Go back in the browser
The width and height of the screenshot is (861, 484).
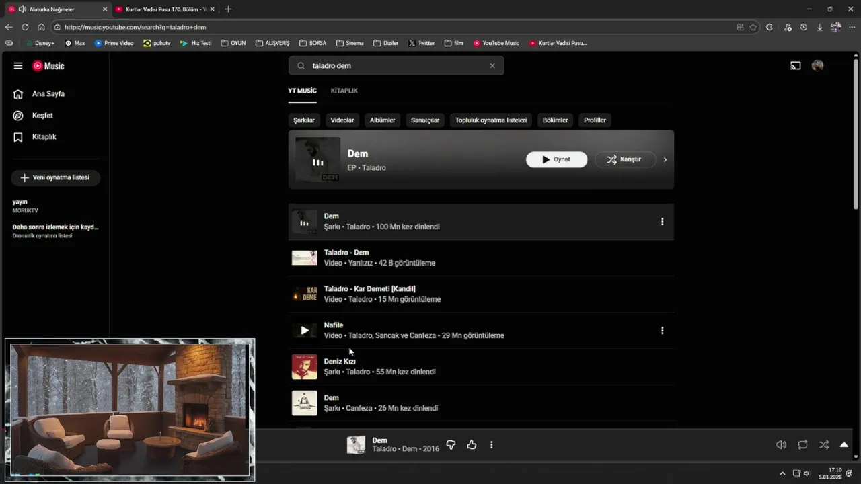9,27
